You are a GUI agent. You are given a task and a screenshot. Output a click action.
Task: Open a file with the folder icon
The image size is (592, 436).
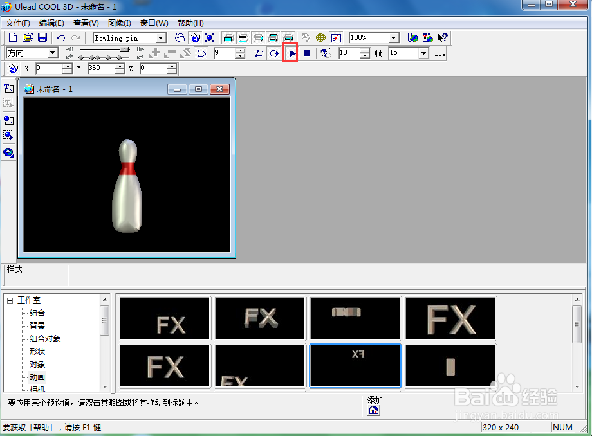(x=28, y=38)
